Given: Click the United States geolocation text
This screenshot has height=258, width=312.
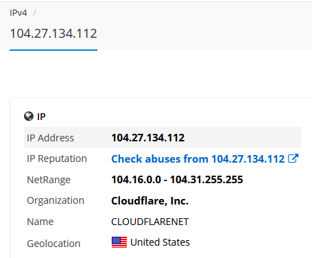Looking at the screenshot, I should click(160, 242).
